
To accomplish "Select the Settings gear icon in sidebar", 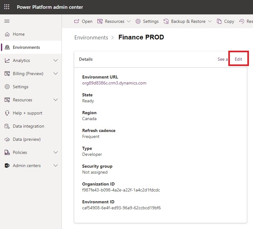I will tap(7, 87).
